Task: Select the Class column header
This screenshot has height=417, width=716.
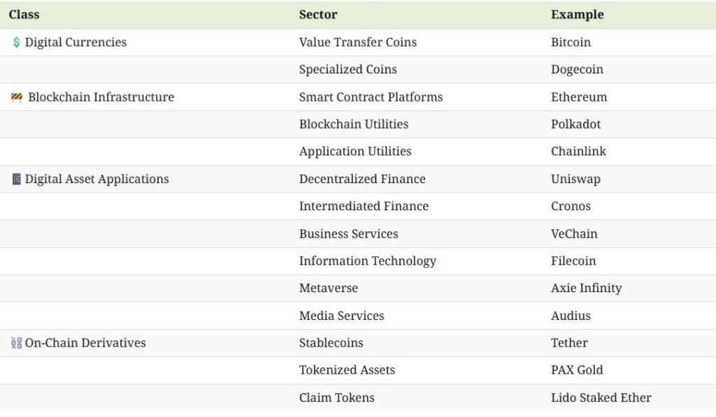Action: (x=24, y=15)
